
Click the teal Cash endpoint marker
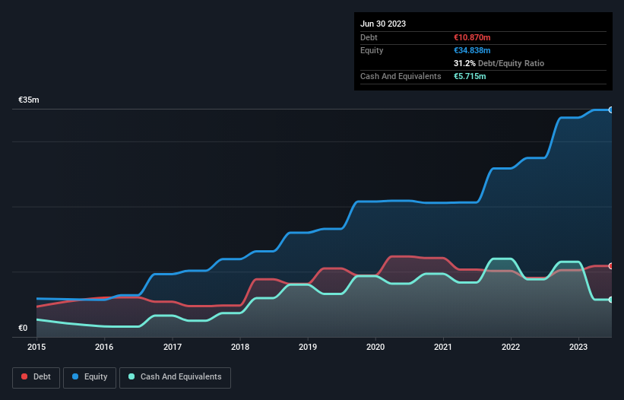[611, 300]
